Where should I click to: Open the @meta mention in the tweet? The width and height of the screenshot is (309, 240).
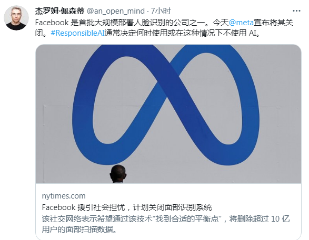tap(241, 23)
